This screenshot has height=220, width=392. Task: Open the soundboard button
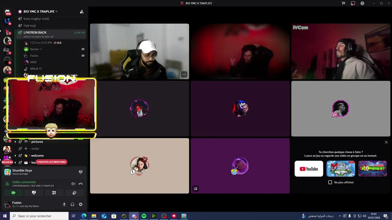pos(74,193)
